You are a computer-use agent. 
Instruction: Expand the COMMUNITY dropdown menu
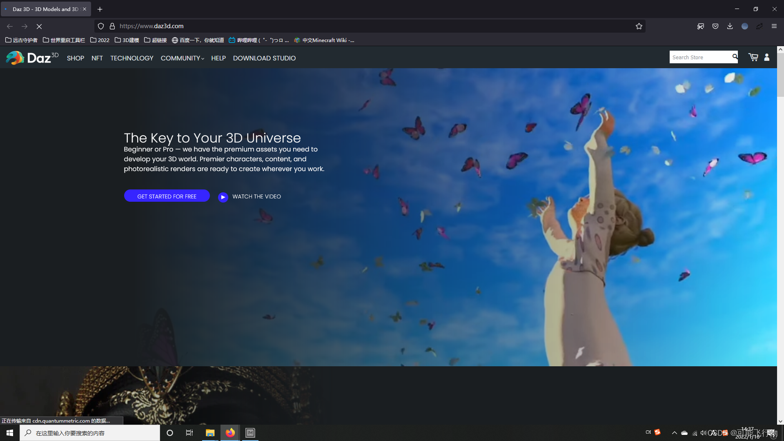pos(182,58)
